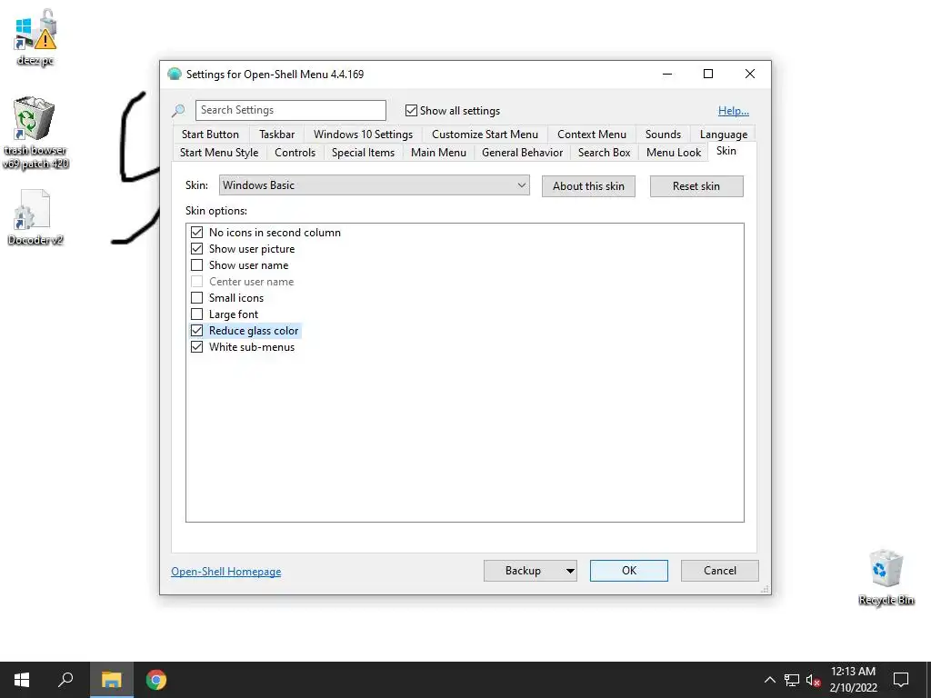Open the taskbar clock showing 12:13 AM
The image size is (931, 698).
point(853,680)
